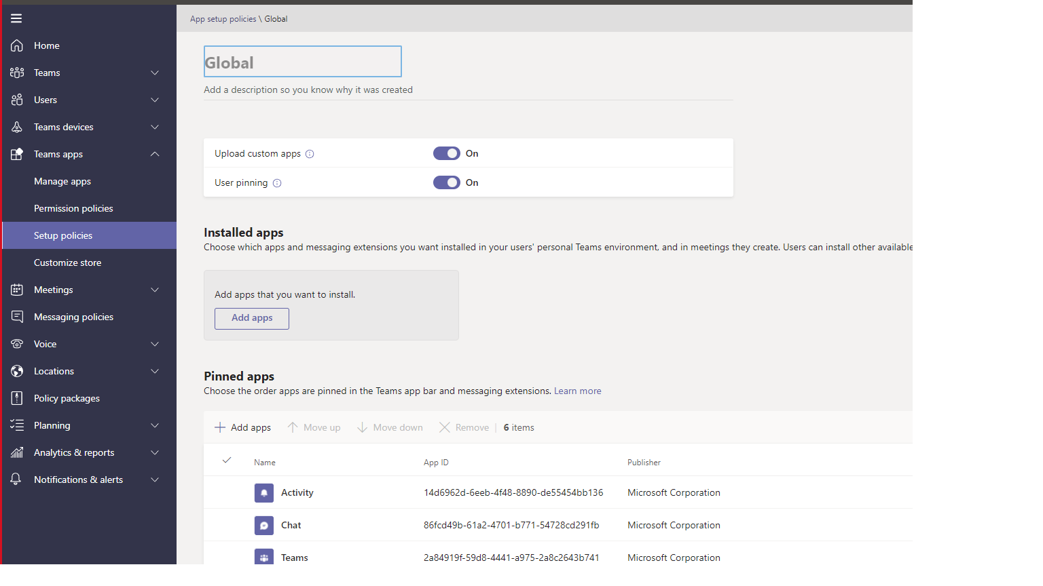Click Learn more link

[577, 391]
